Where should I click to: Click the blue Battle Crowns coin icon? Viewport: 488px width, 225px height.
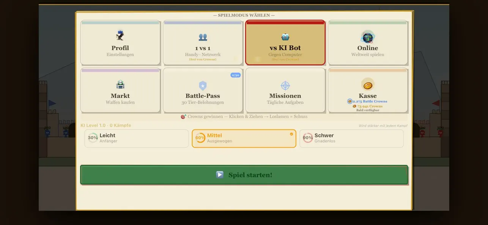(x=350, y=102)
